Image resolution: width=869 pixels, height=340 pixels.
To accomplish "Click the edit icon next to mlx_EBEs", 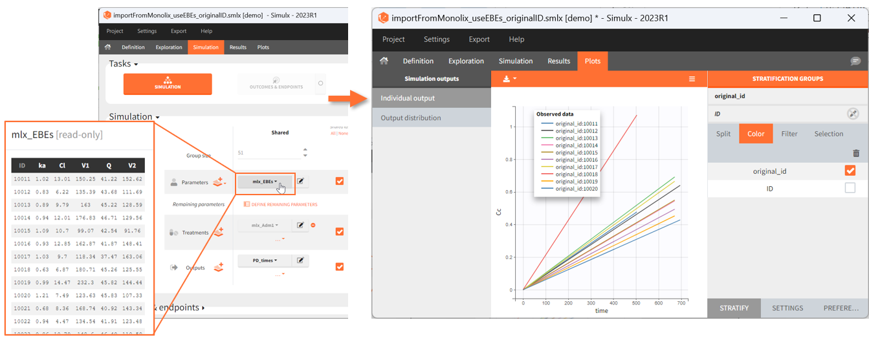I will pos(300,182).
